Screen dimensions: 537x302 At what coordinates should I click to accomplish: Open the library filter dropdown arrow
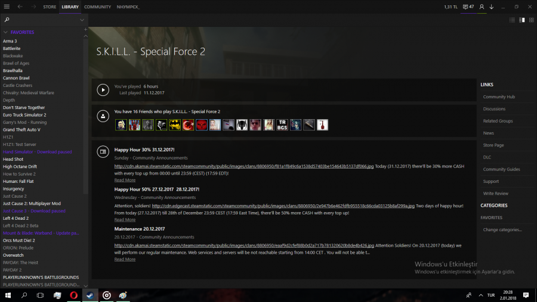[x=82, y=20]
